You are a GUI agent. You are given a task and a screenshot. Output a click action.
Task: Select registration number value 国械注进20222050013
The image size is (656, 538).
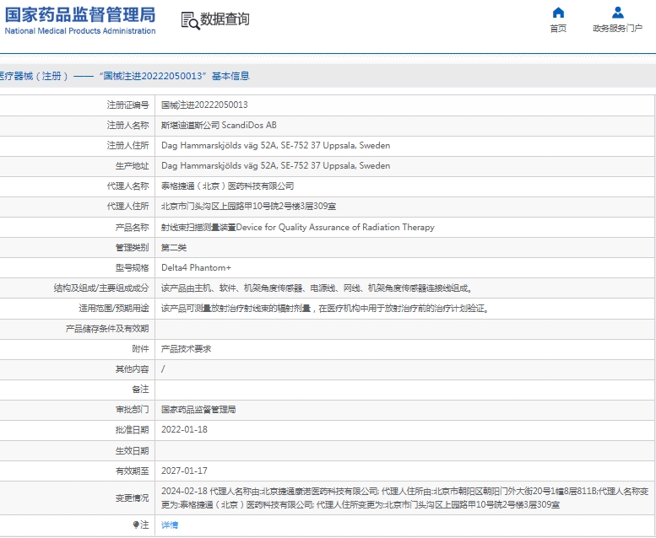[204, 105]
